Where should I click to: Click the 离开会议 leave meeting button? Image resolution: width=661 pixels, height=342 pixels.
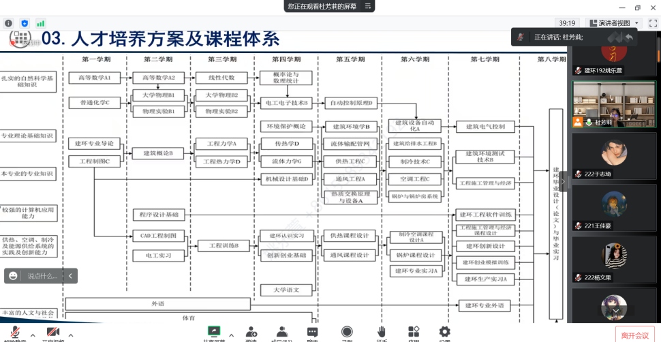(636, 335)
